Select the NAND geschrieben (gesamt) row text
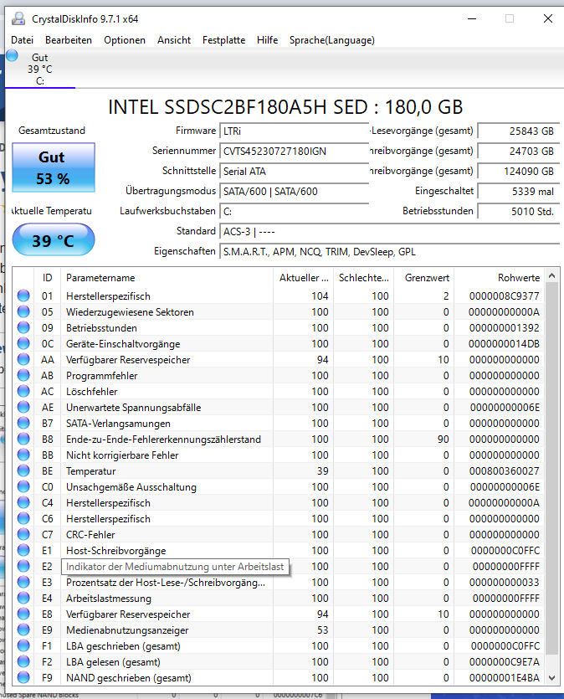 (129, 678)
